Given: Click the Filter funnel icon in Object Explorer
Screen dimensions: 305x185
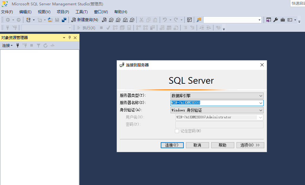Looking at the screenshot, I should pyautogui.click(x=39, y=45).
